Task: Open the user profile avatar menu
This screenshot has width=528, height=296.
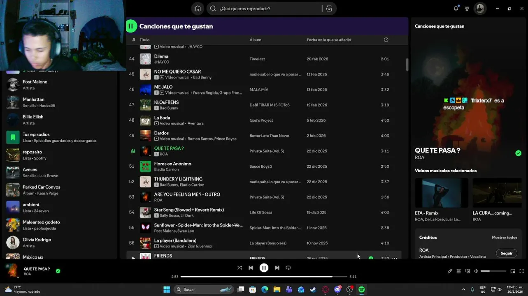Action: click(480, 9)
